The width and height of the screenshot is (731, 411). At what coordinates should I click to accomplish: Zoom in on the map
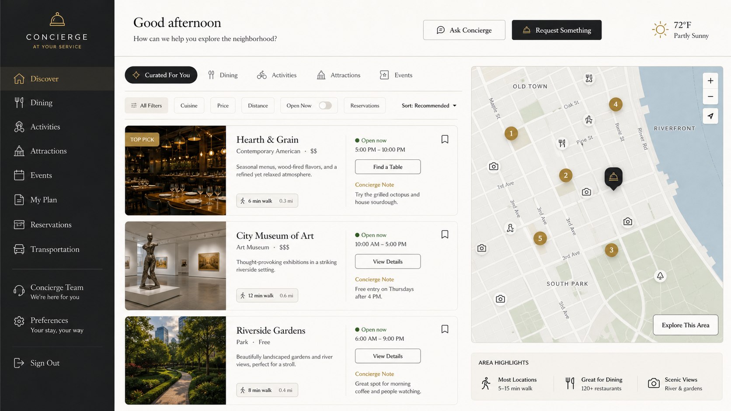(710, 81)
